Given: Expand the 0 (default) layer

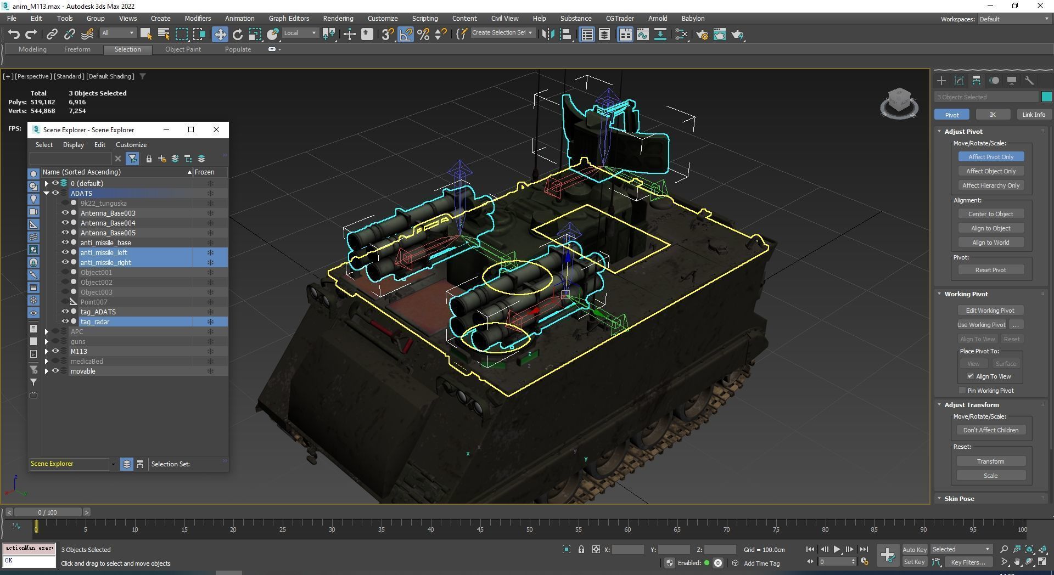Looking at the screenshot, I should click(47, 183).
